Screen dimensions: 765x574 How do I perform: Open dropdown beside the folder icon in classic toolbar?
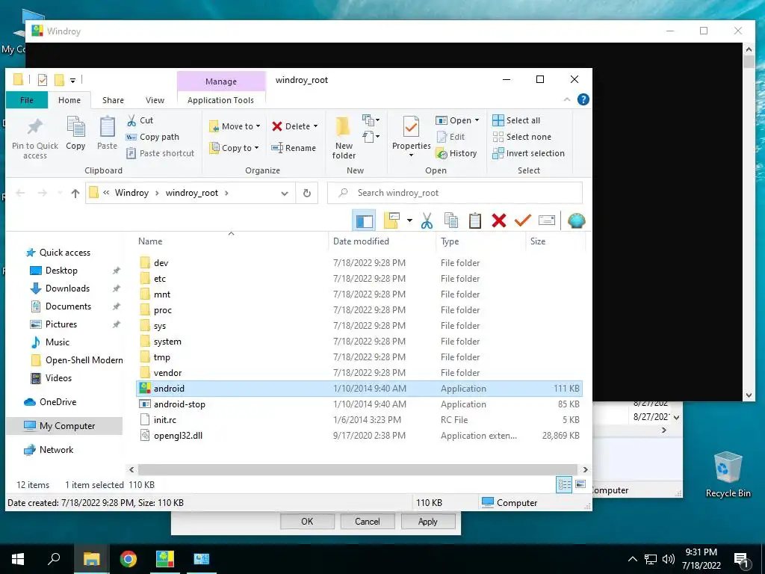pyautogui.click(x=409, y=220)
